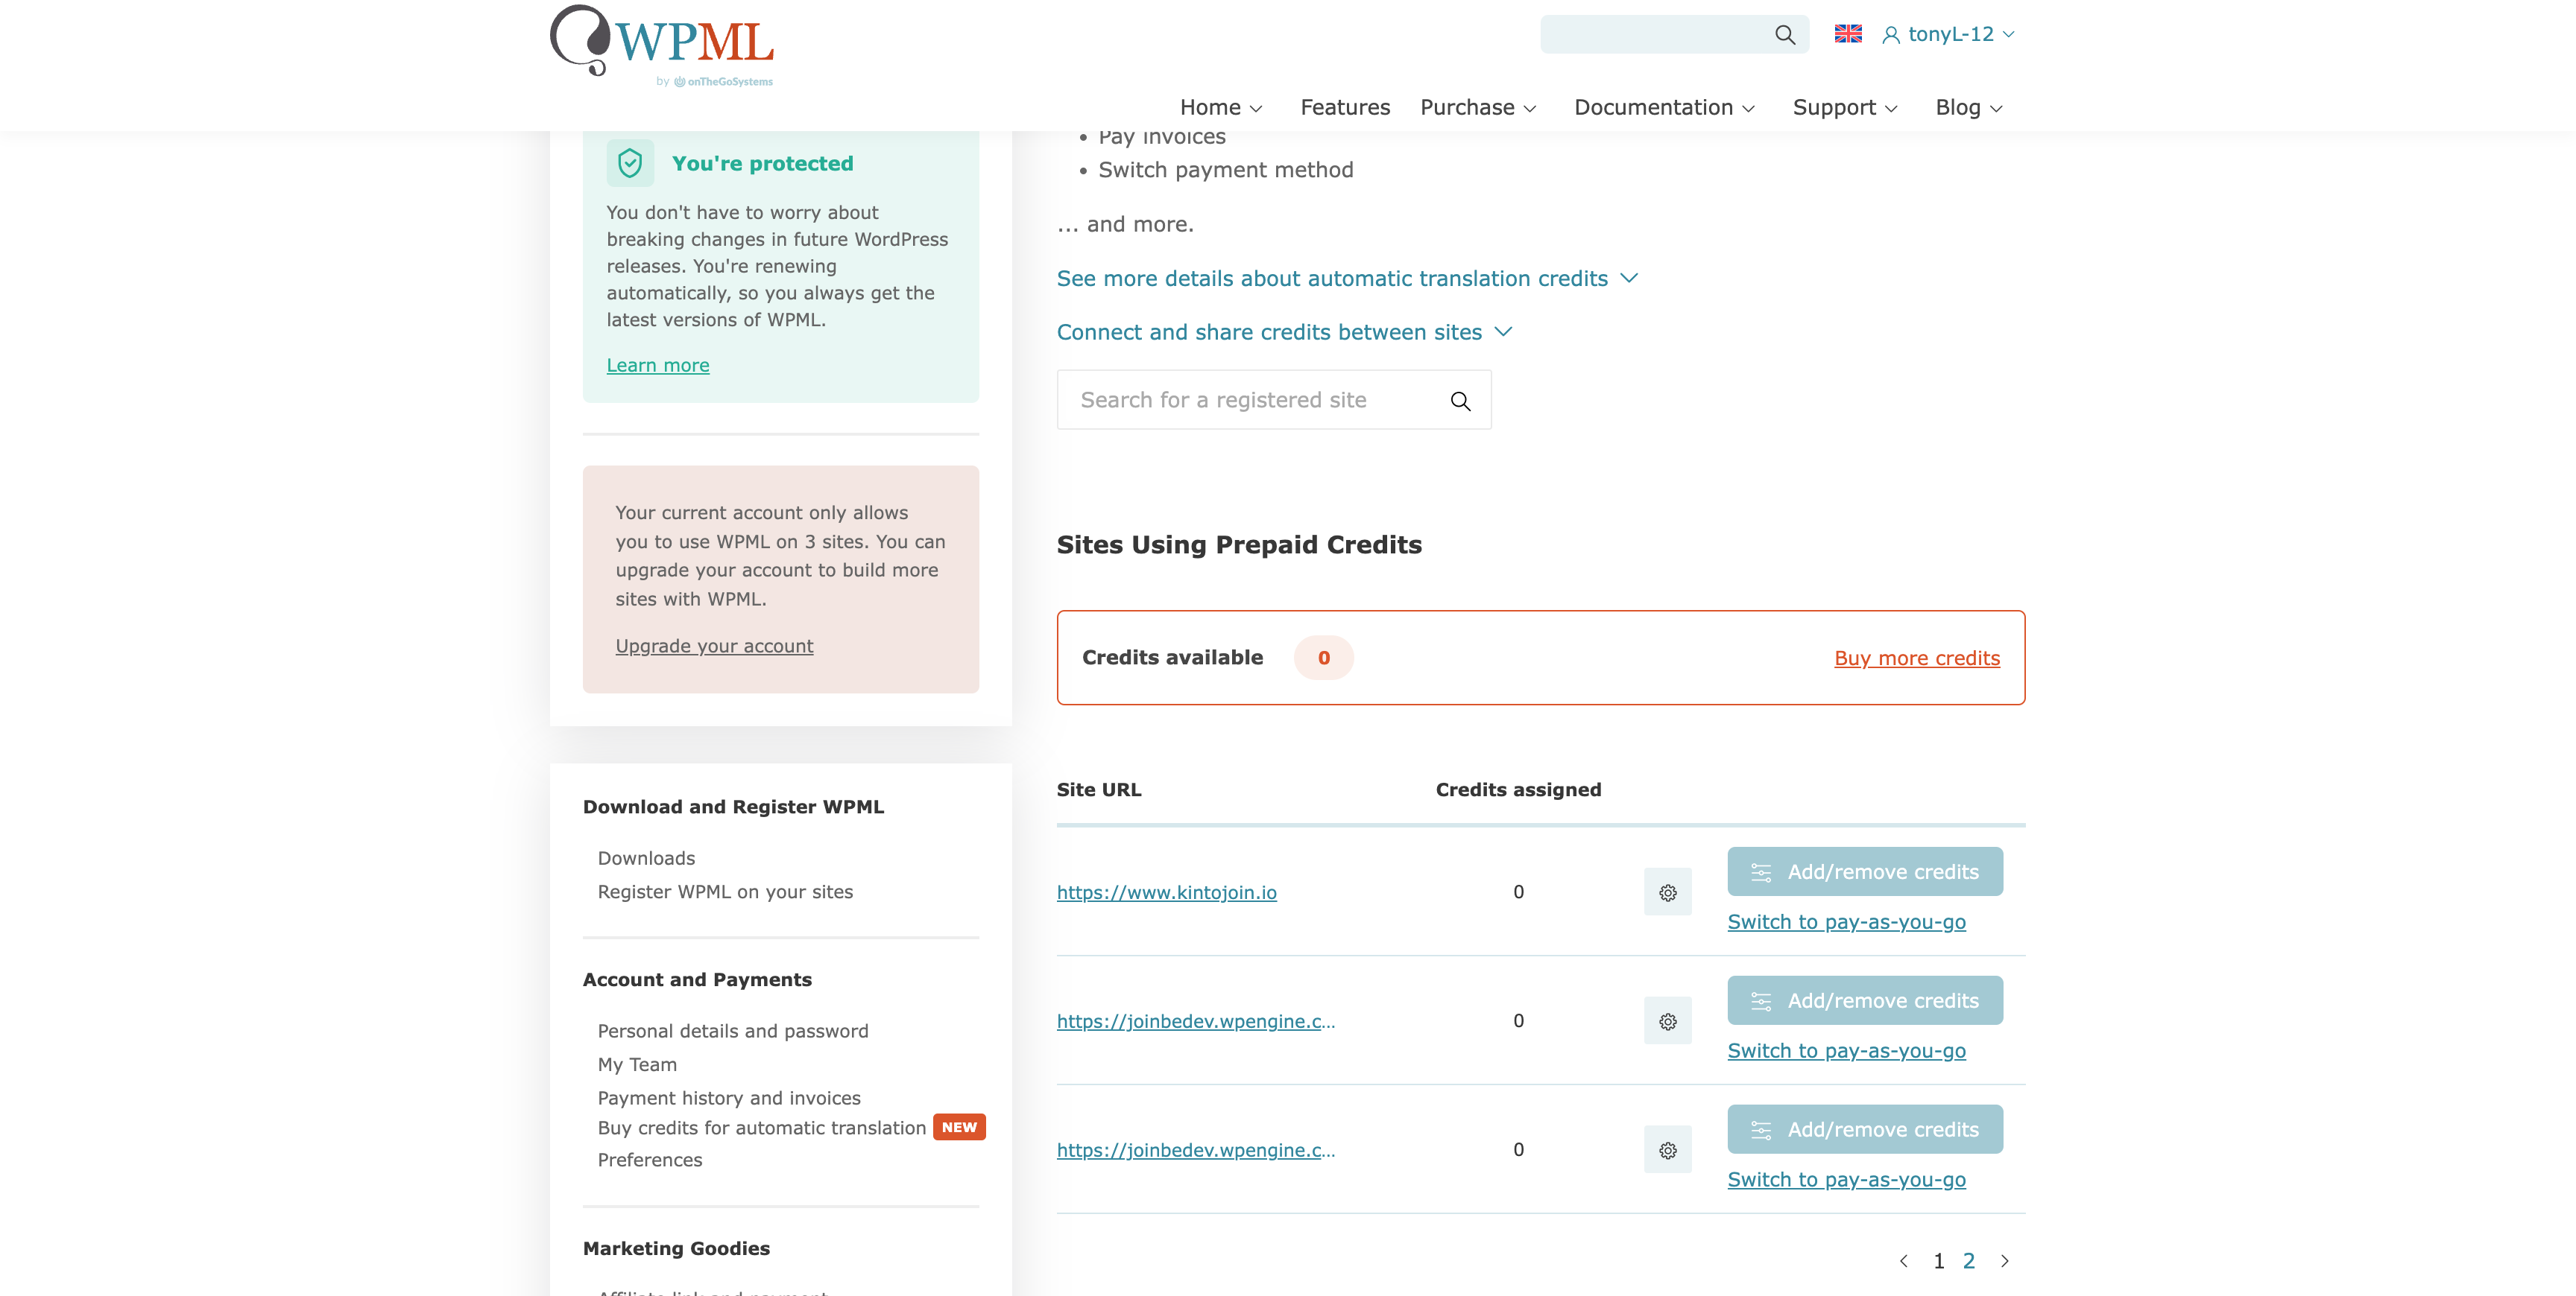This screenshot has height=1296, width=2576.
Task: Expand the Documentation menu
Action: coord(1664,107)
